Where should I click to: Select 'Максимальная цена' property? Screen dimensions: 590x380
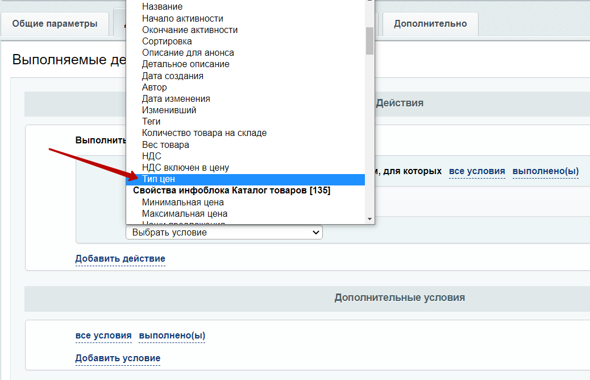(x=246, y=213)
